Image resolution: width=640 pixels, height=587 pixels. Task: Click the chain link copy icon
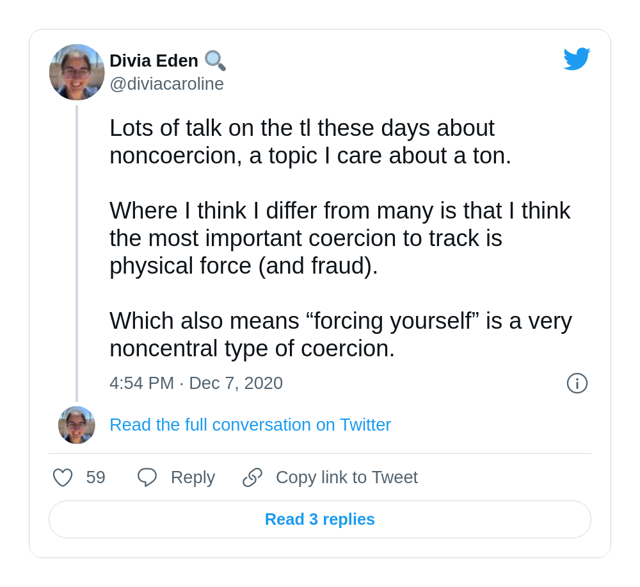tap(252, 477)
